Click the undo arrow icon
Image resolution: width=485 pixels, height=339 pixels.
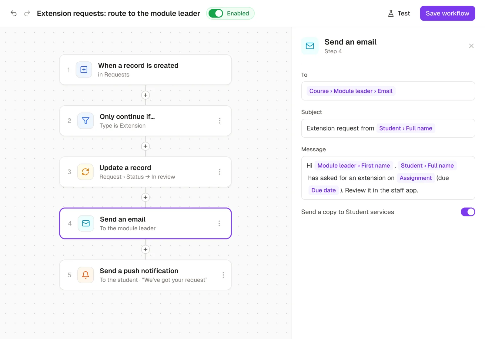click(14, 13)
